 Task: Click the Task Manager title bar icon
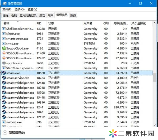point(5,3)
